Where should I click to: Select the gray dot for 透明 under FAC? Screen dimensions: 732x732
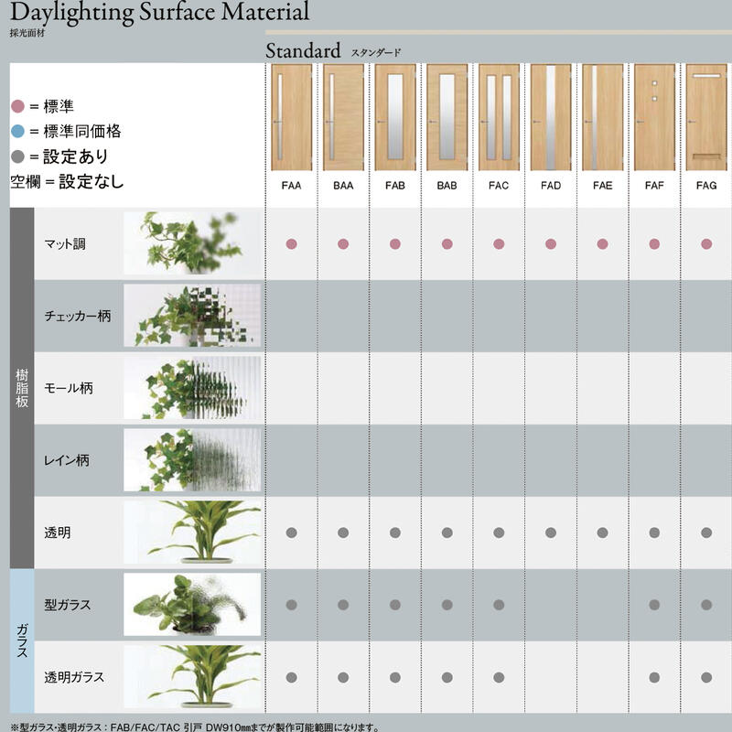pyautogui.click(x=499, y=533)
